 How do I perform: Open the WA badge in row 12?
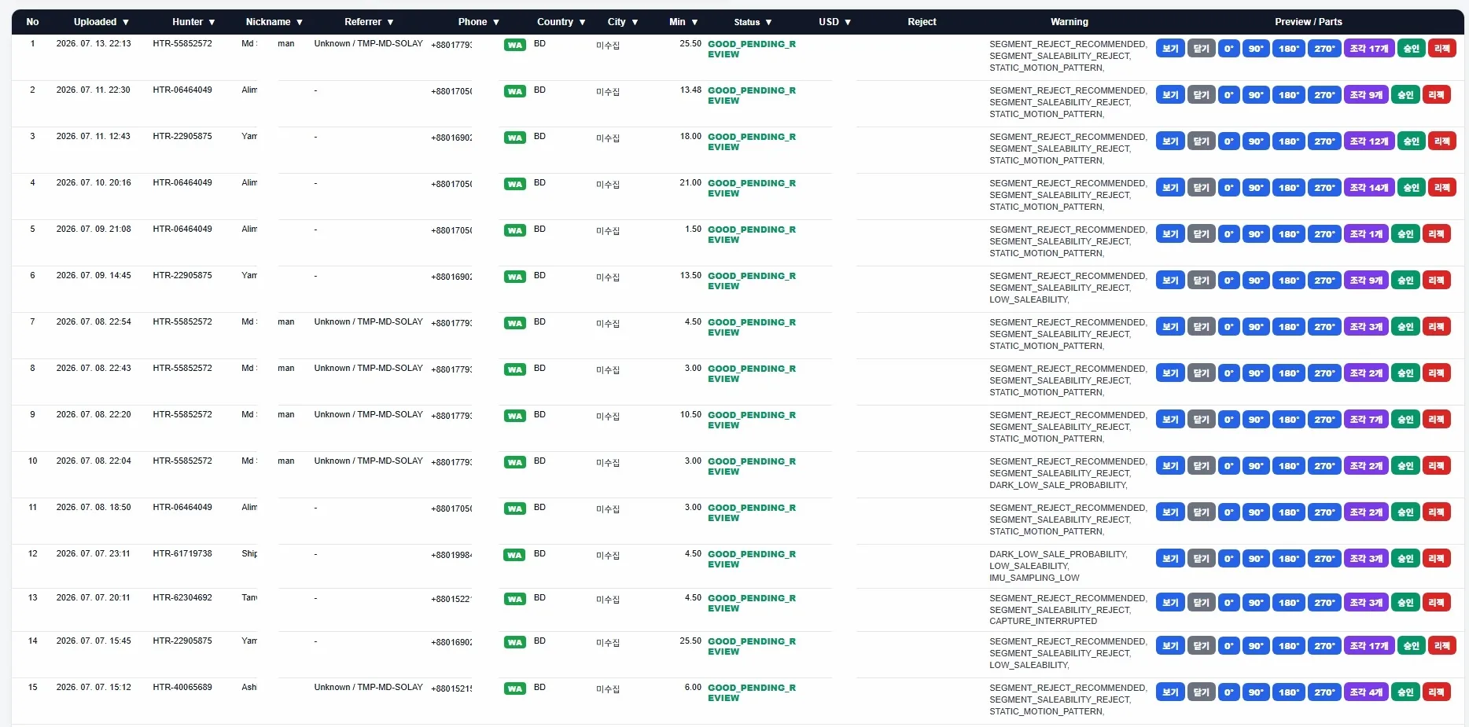pyautogui.click(x=515, y=555)
